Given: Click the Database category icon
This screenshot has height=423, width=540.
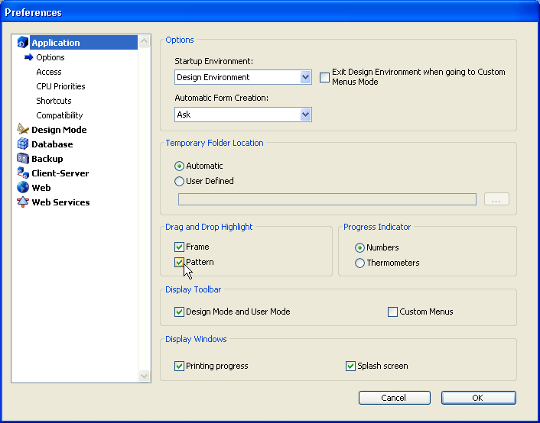Looking at the screenshot, I should (22, 144).
